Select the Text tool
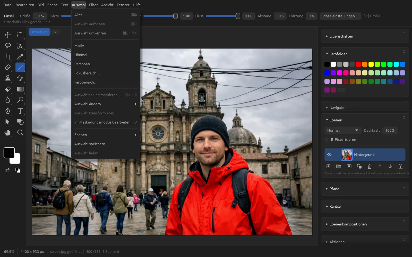Screen dimensions: 412x257 click(20, 111)
